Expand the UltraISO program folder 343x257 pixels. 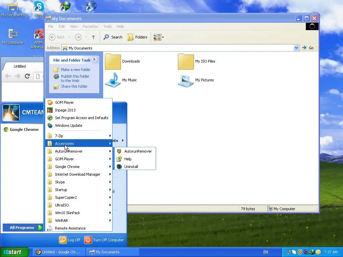pyautogui.click(x=79, y=205)
